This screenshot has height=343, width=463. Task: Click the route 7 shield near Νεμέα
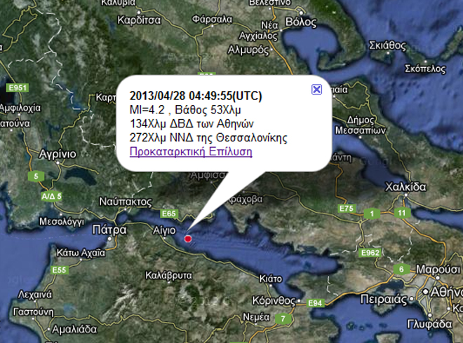coord(283,318)
